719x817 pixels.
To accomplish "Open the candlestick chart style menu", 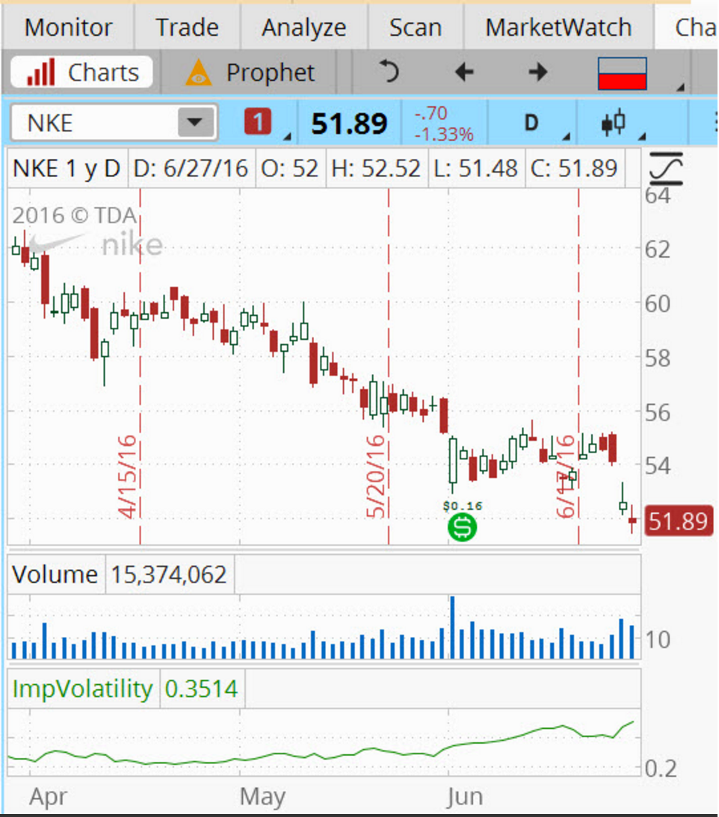I will [615, 123].
